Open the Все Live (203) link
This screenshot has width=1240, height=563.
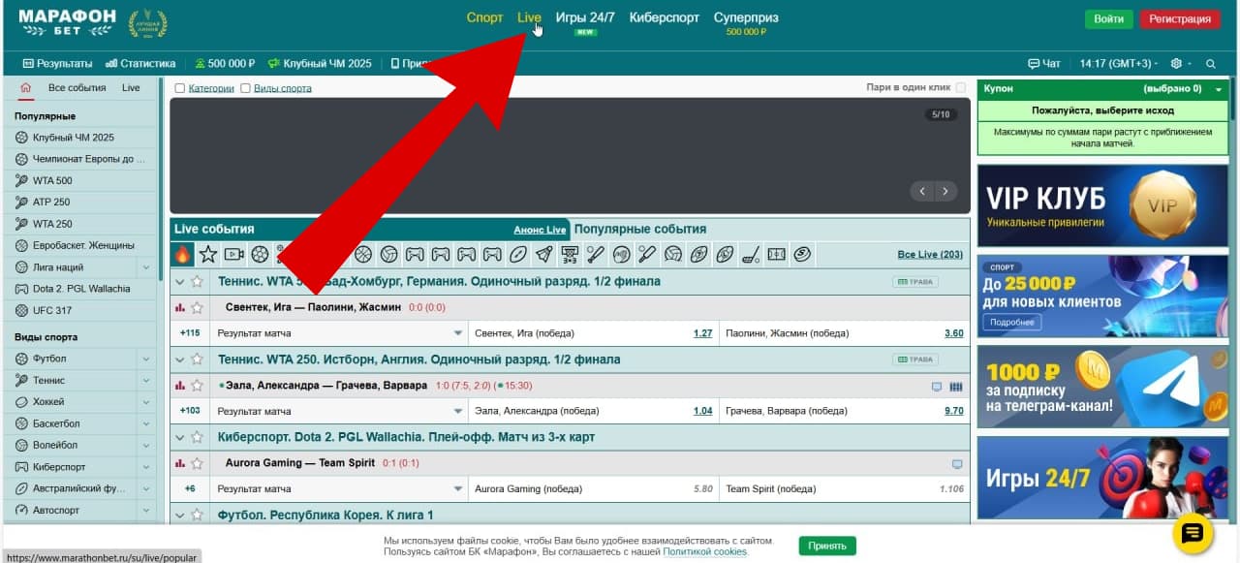pyautogui.click(x=930, y=255)
